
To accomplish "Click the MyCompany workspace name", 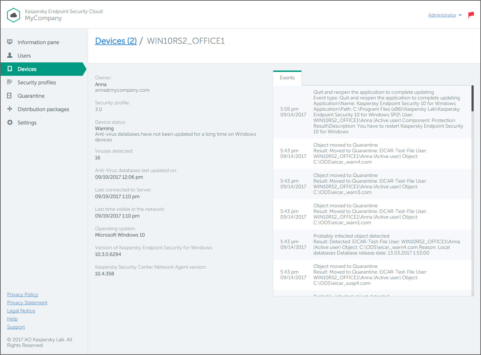I will click(43, 18).
